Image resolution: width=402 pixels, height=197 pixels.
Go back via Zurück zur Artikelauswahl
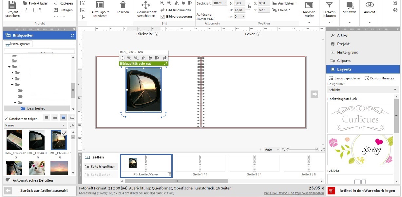(40, 191)
